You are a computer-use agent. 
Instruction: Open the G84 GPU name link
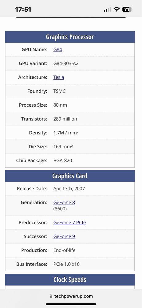tap(57, 50)
